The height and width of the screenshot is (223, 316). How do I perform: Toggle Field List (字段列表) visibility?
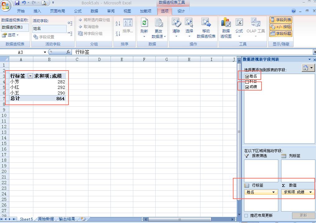280,20
